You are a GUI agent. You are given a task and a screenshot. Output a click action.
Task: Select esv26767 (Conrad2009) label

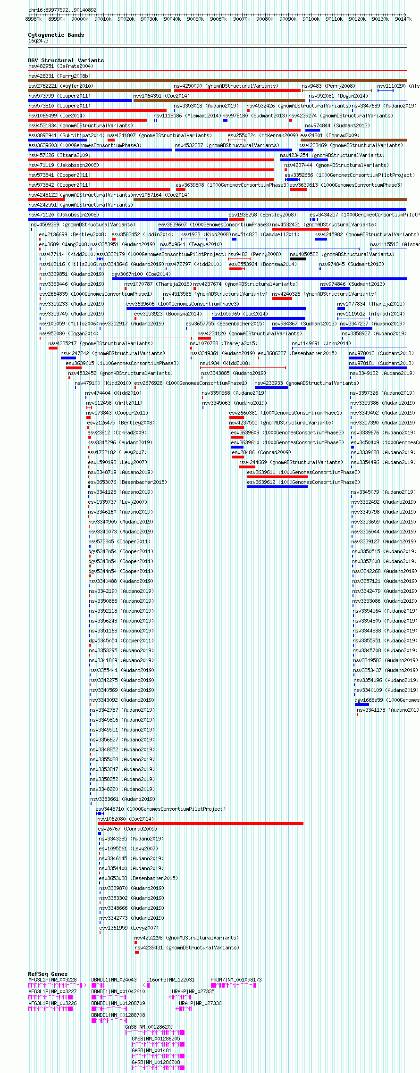click(x=127, y=829)
